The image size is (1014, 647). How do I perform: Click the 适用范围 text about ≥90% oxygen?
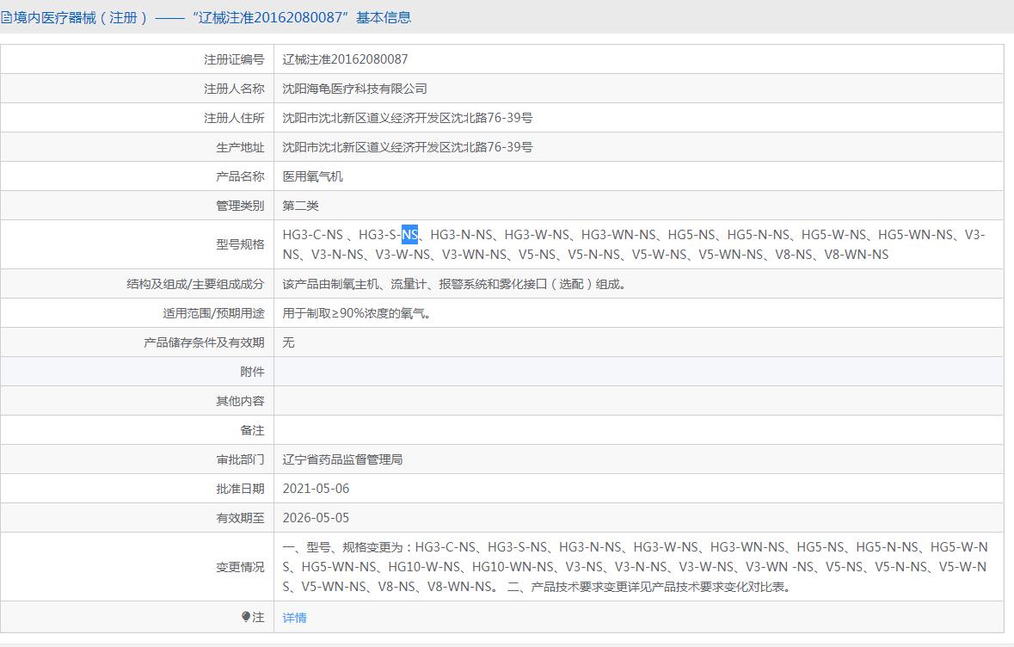click(x=359, y=313)
